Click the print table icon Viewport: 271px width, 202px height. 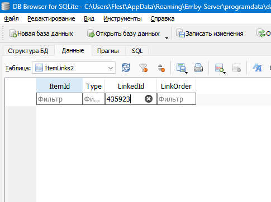coord(198,68)
